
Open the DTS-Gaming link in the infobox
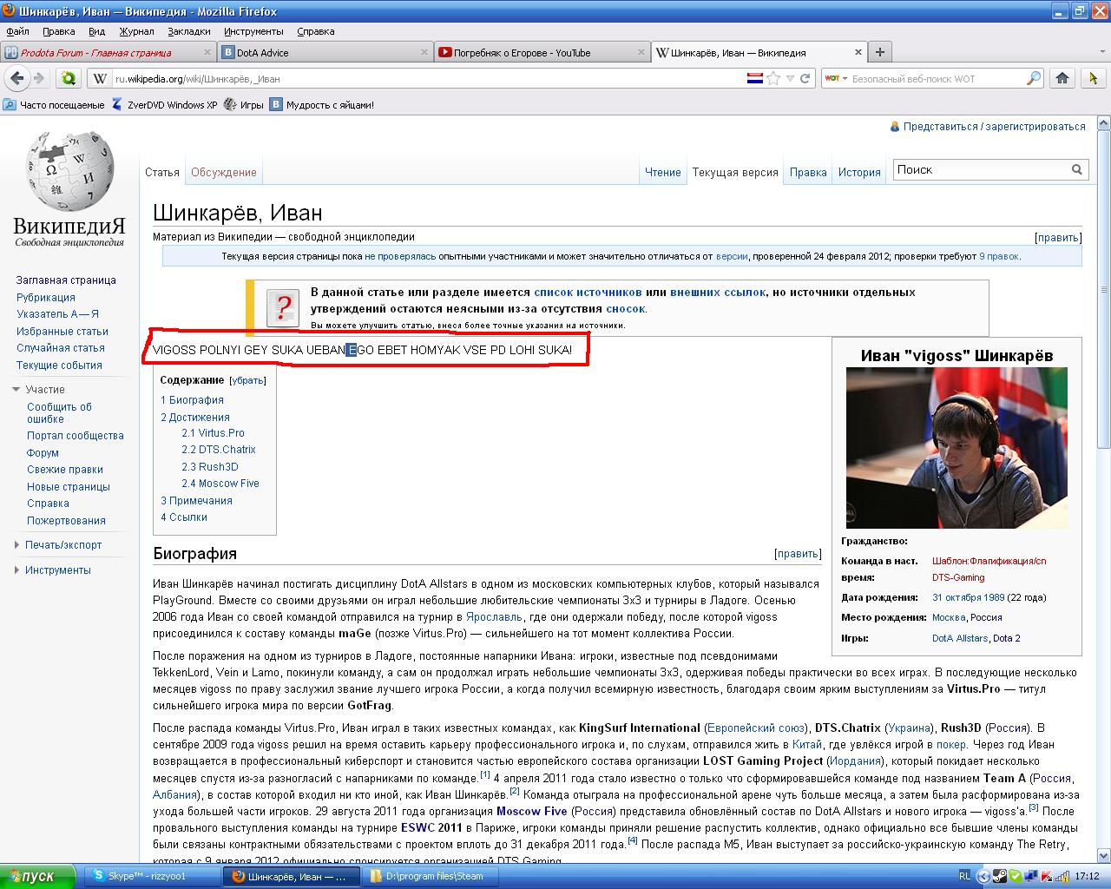click(x=958, y=577)
